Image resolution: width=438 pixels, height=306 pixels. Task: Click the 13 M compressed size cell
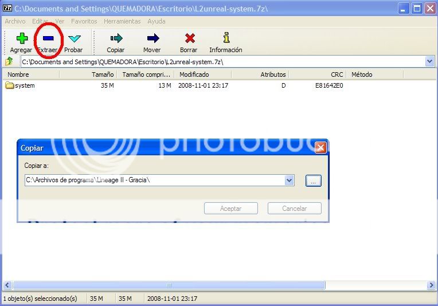pos(165,85)
